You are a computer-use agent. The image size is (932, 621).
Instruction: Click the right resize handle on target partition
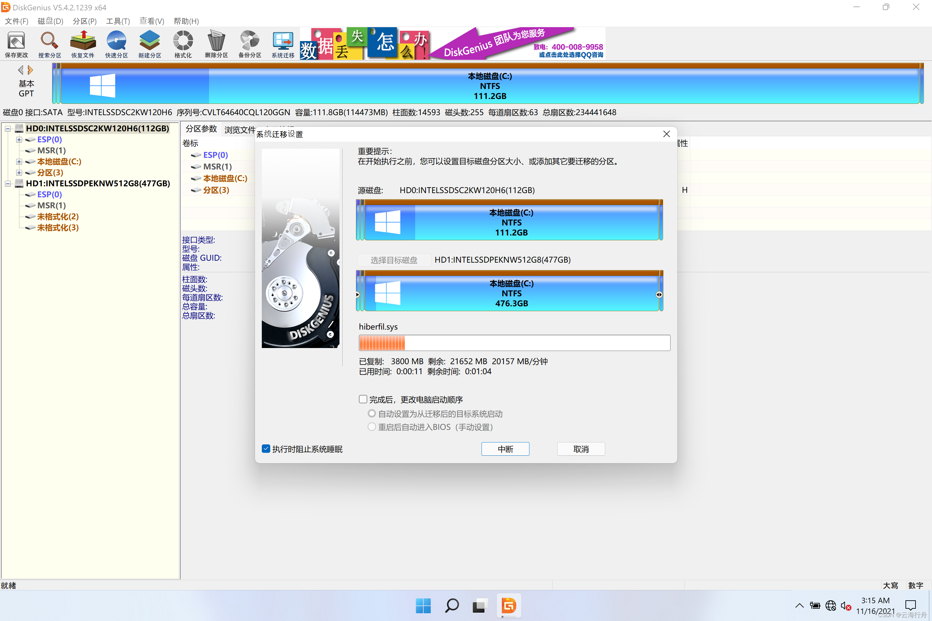659,295
